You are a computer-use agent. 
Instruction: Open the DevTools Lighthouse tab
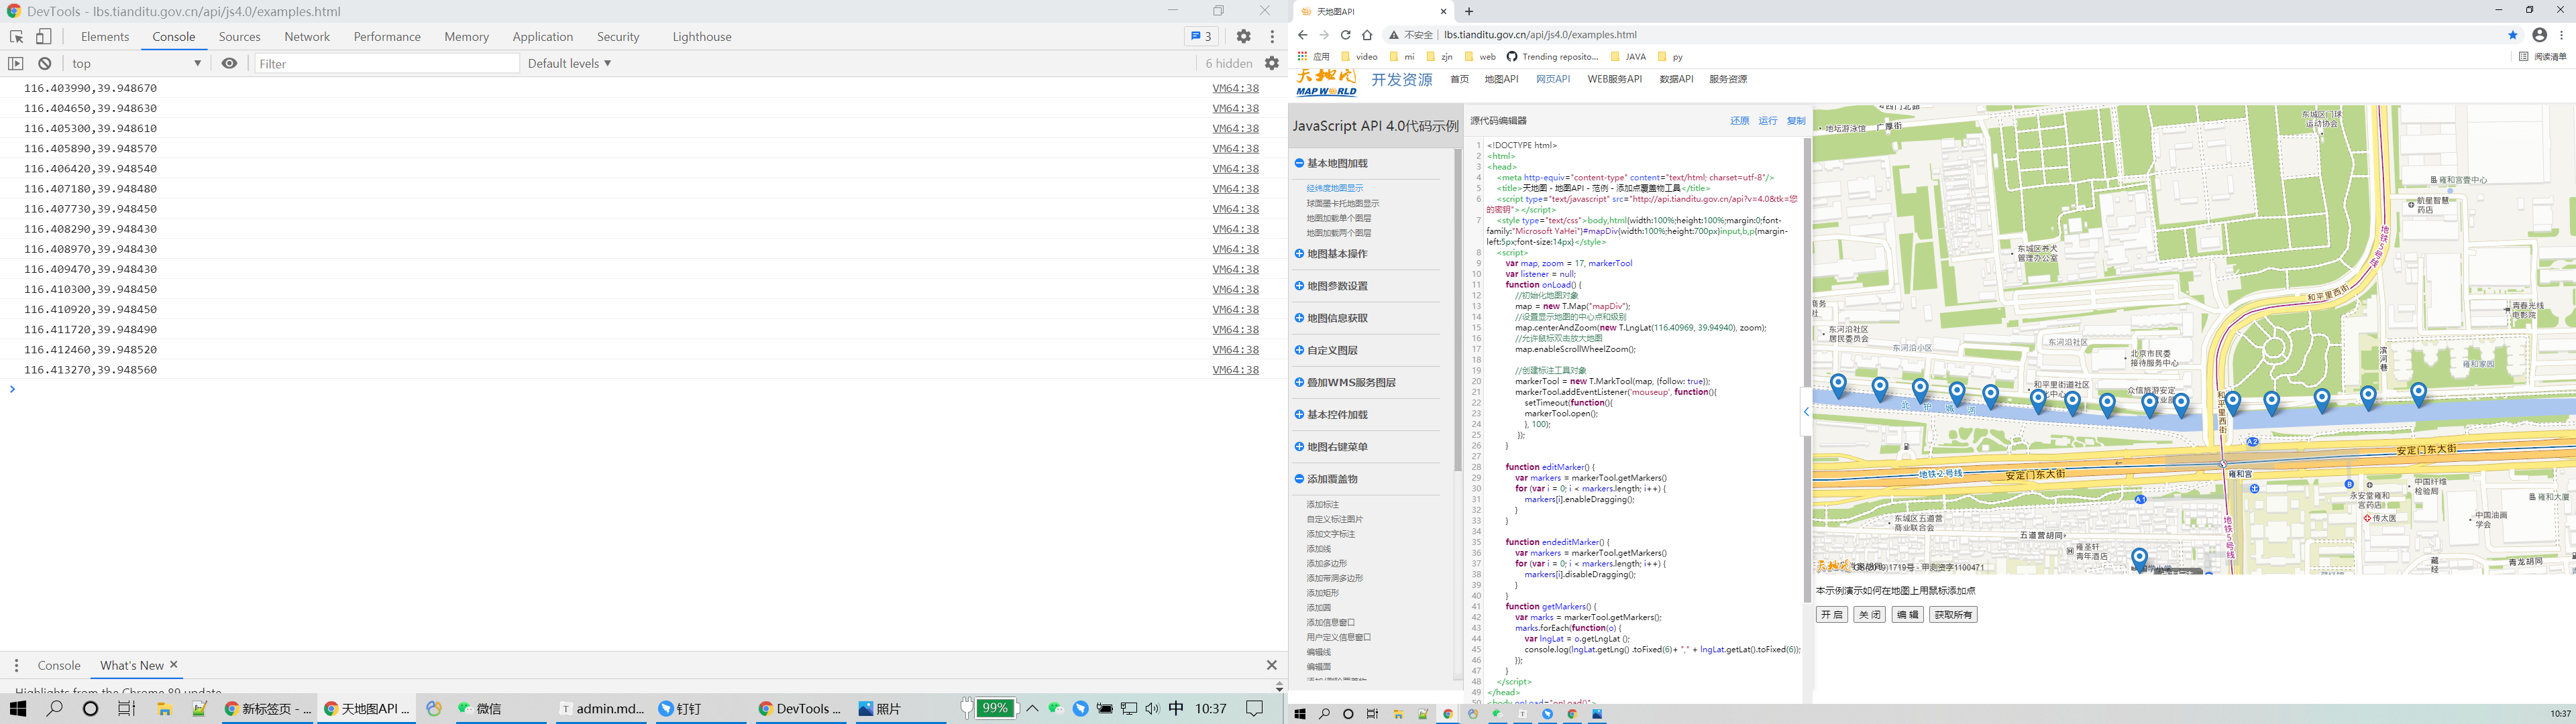tap(702, 37)
